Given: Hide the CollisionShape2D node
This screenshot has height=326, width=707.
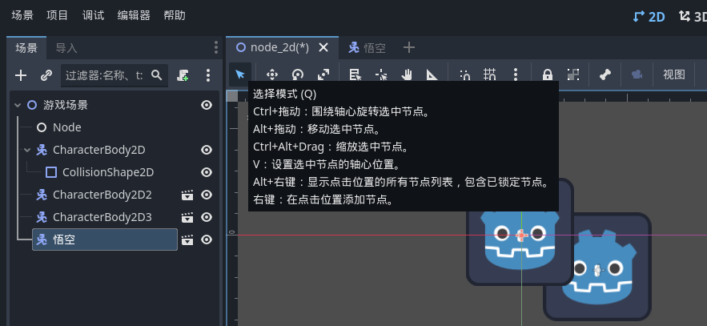Looking at the screenshot, I should (207, 172).
